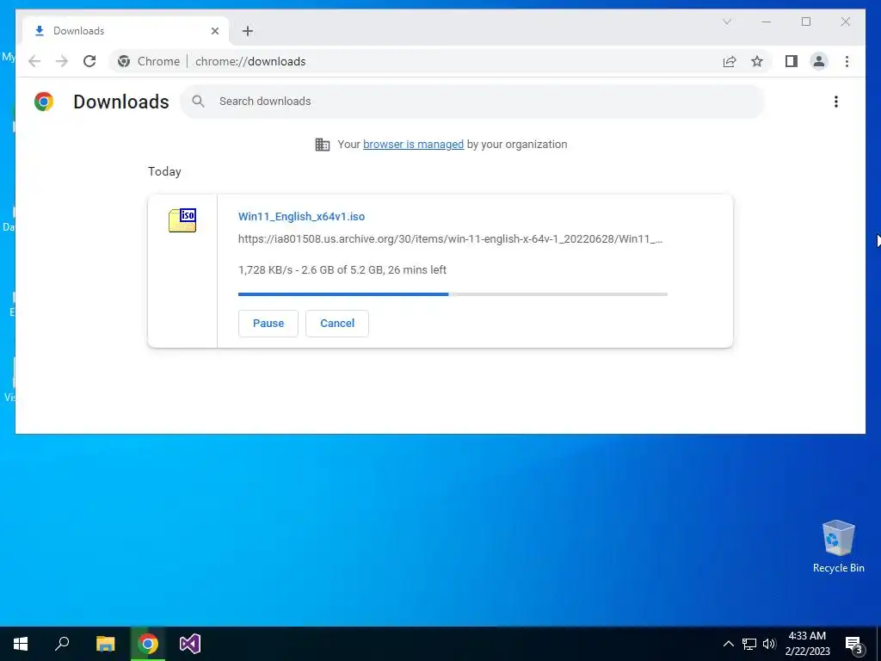The width and height of the screenshot is (881, 661).
Task: Click the browser back arrow
Action: (34, 61)
